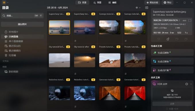The image size is (195, 111).
Task: Click the trash bin 垃圾桶 sidebar icon
Action: pos(6,55)
